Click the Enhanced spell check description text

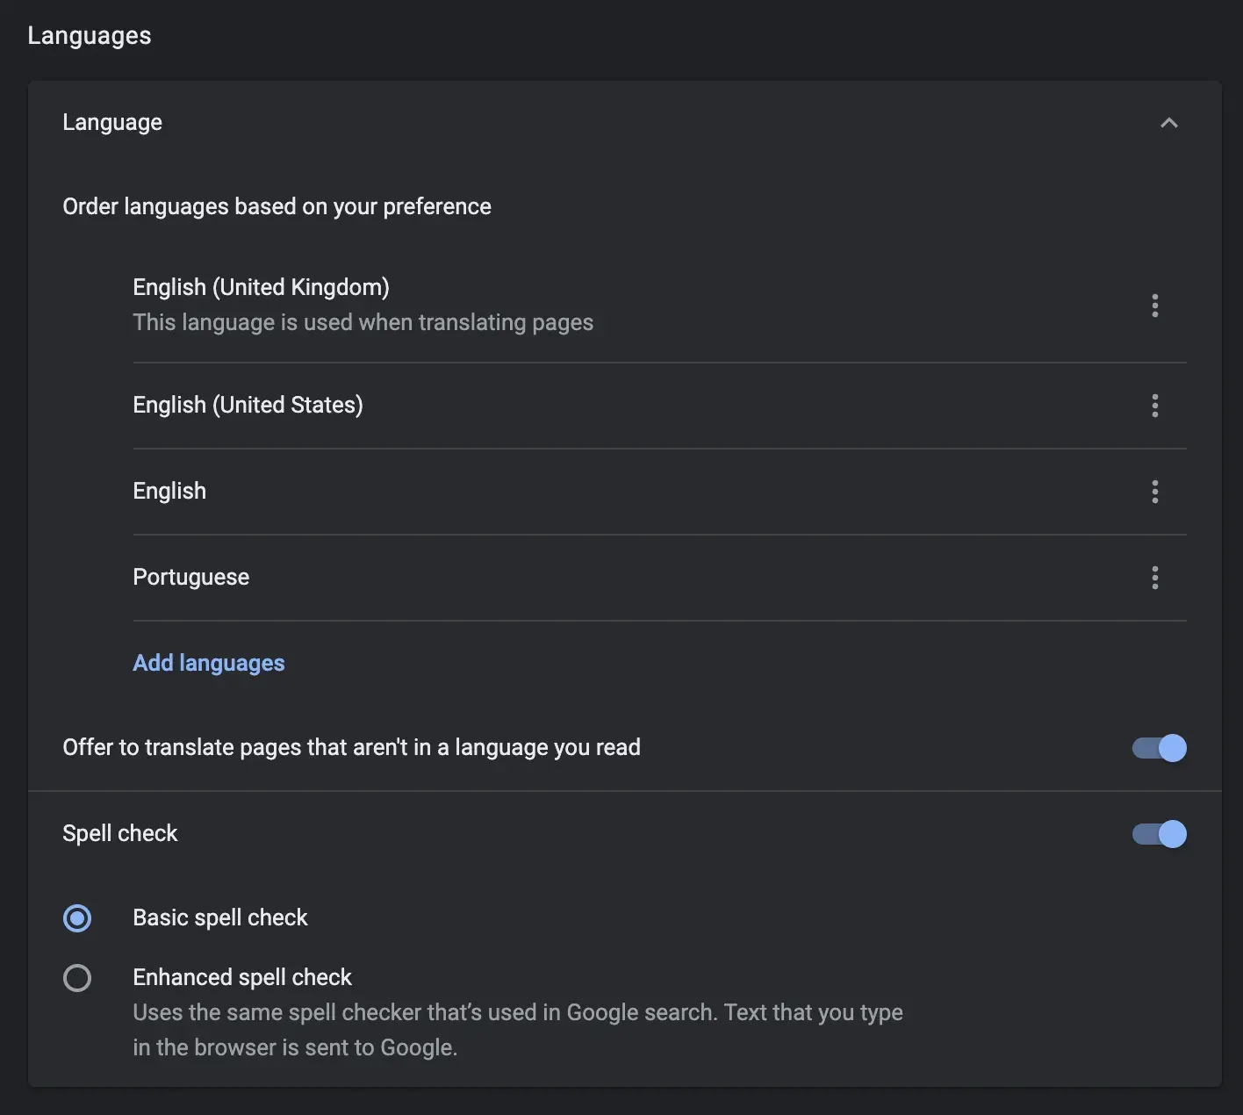(x=517, y=1029)
